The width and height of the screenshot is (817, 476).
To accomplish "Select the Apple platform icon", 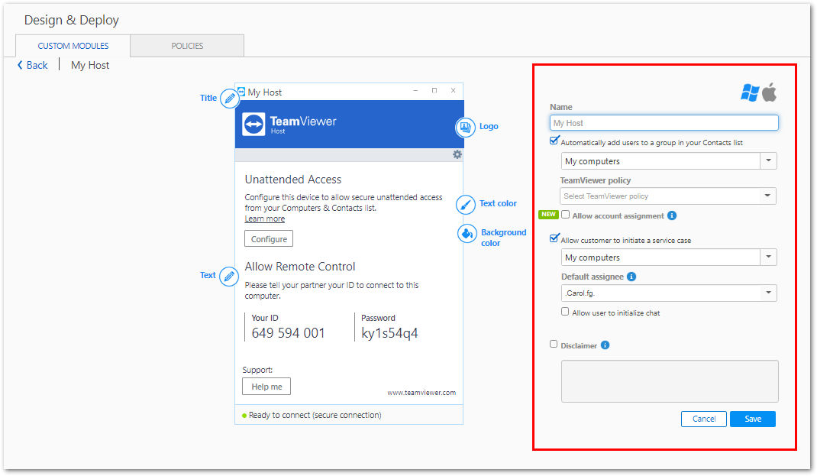I will (769, 92).
